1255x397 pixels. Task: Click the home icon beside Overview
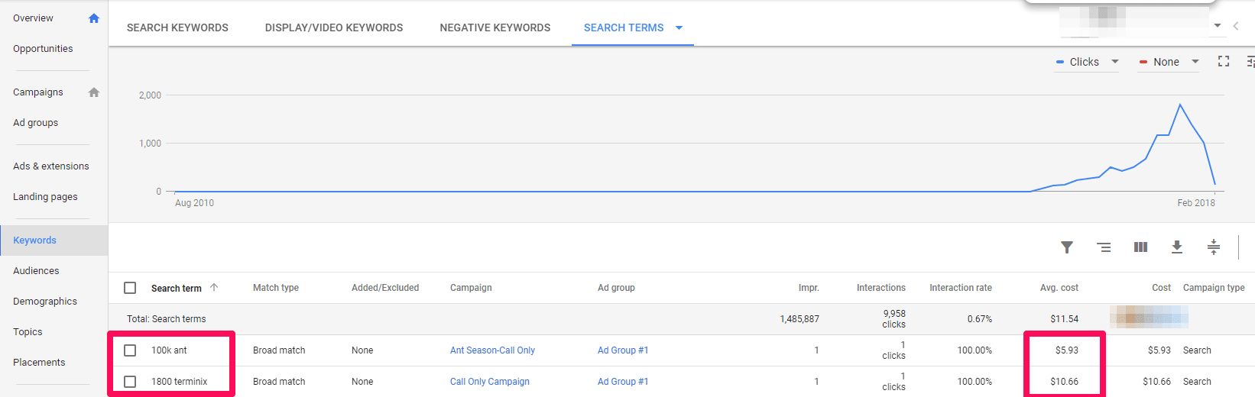tap(94, 18)
